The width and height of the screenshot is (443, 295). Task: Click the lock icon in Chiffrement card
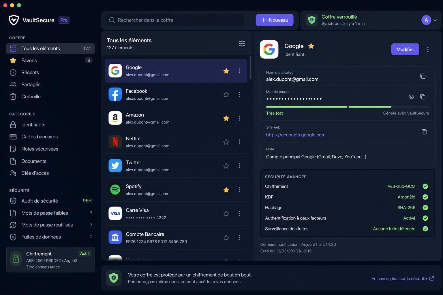16,259
